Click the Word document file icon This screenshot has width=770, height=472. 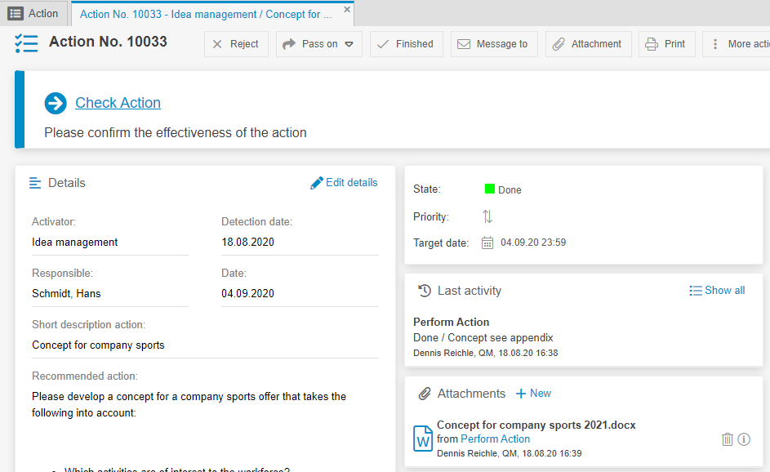pyautogui.click(x=423, y=439)
